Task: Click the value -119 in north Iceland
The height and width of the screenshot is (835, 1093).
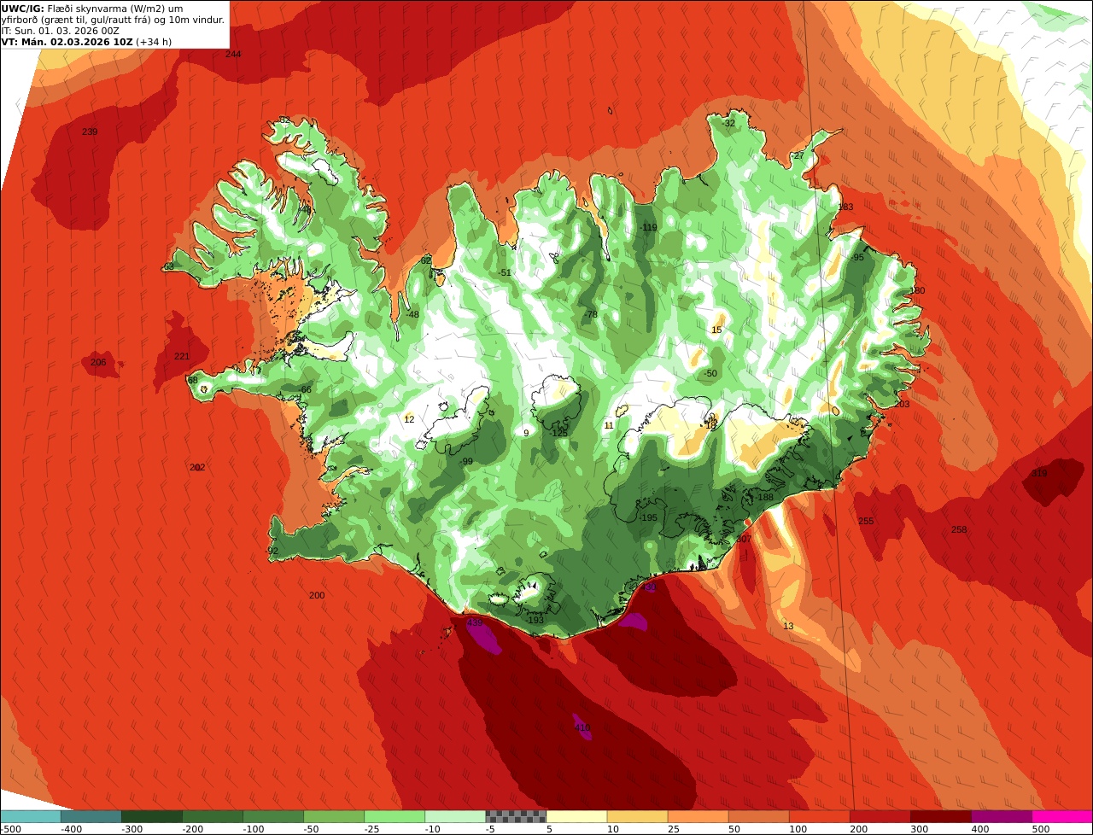Action: tap(649, 227)
